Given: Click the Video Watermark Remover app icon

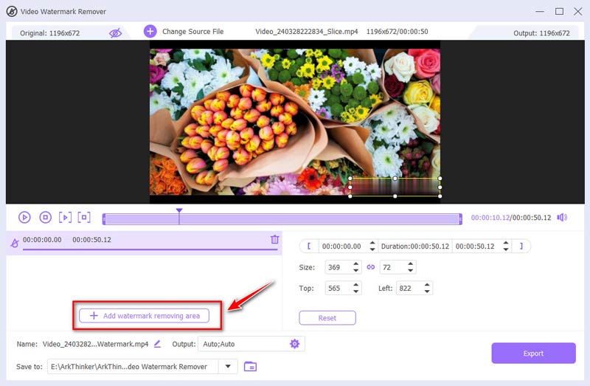Looking at the screenshot, I should (x=12, y=11).
